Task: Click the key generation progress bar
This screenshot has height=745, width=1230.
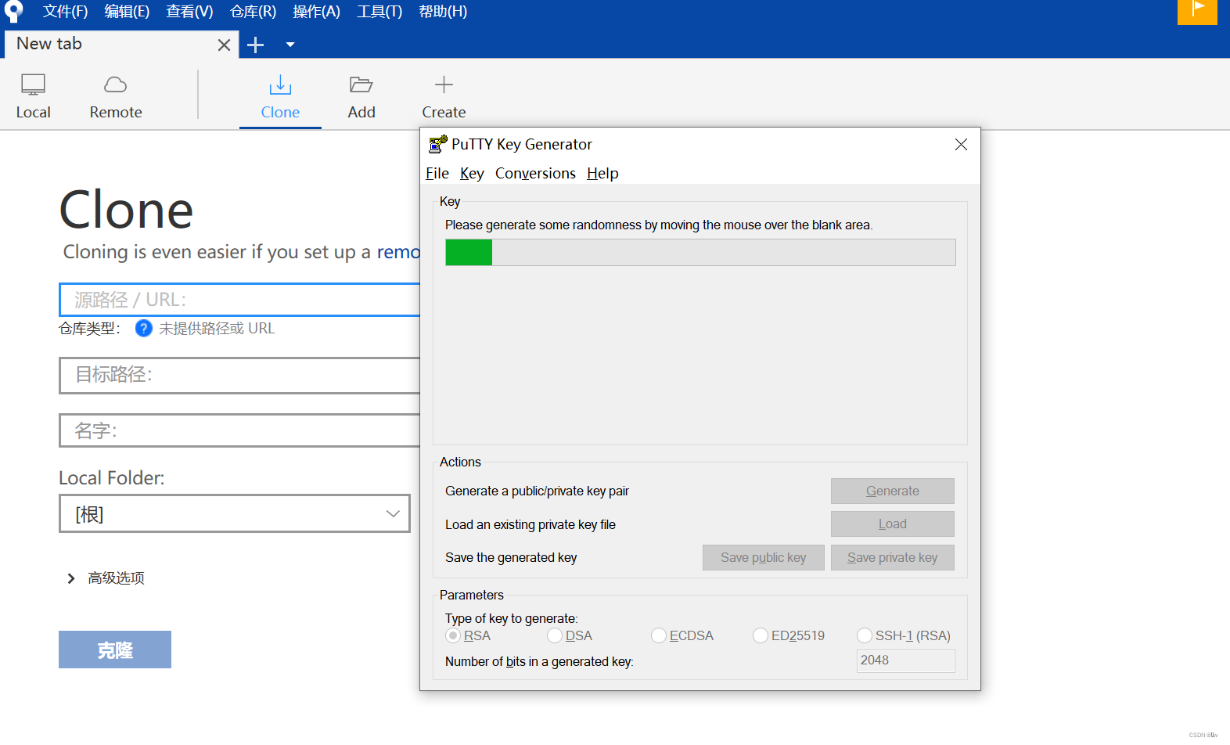Action: 700,252
